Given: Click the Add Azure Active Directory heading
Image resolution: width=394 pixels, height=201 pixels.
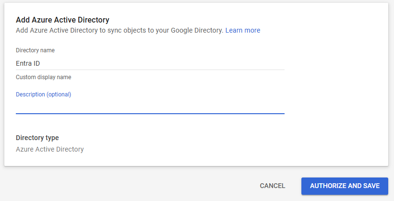Looking at the screenshot, I should [62, 20].
